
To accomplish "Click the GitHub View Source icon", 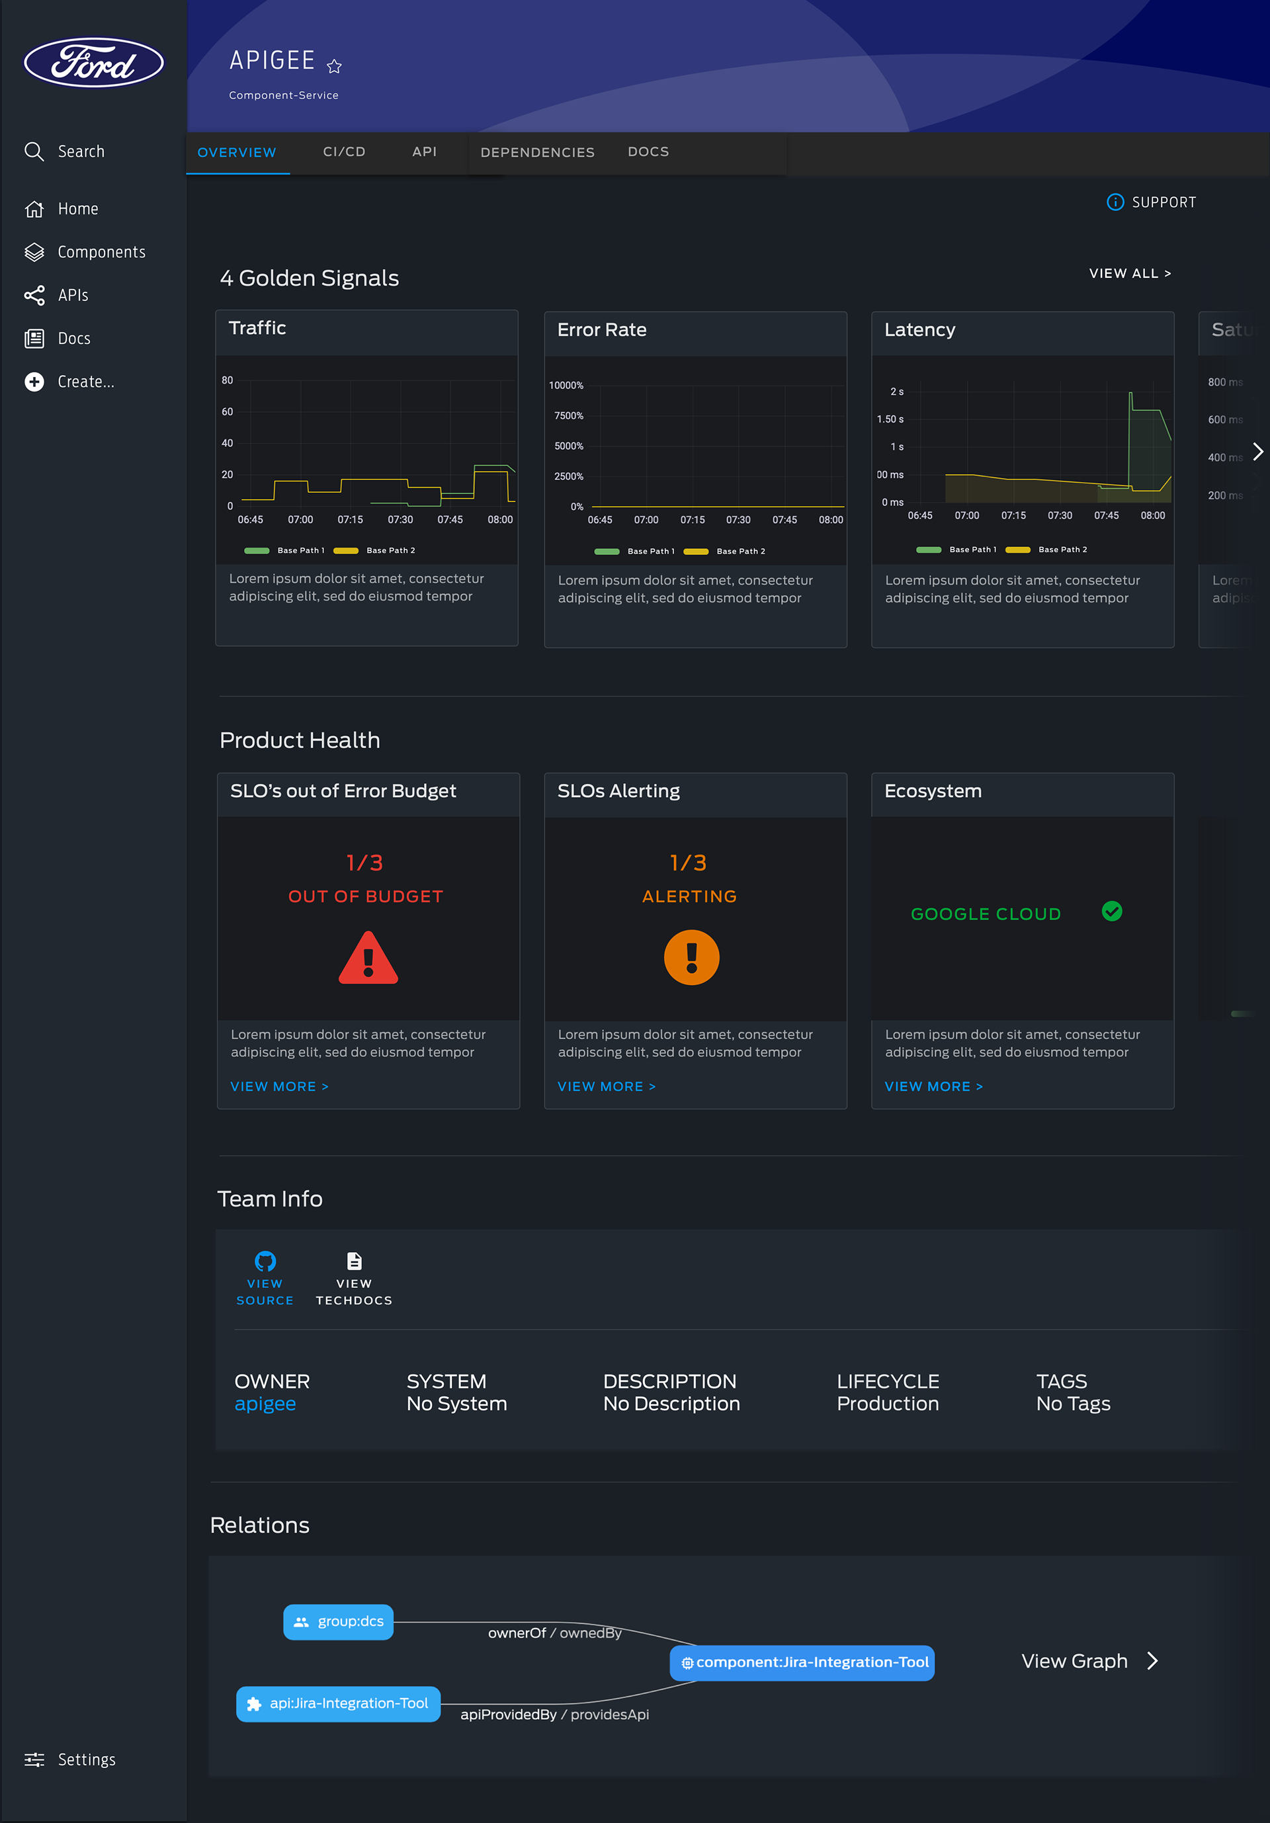I will pos(265,1261).
